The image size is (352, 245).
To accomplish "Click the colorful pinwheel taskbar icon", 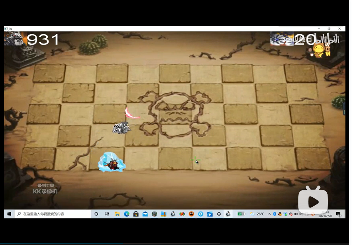I will (182, 214).
